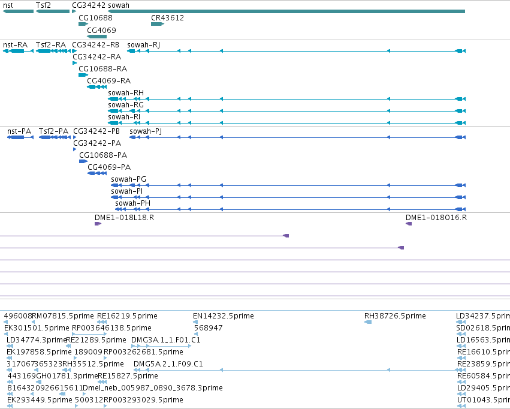
Task: Select transcript label sowah-RJ
Action: point(143,44)
